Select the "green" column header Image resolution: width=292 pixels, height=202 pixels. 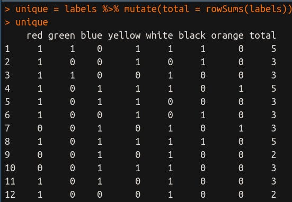click(x=61, y=36)
